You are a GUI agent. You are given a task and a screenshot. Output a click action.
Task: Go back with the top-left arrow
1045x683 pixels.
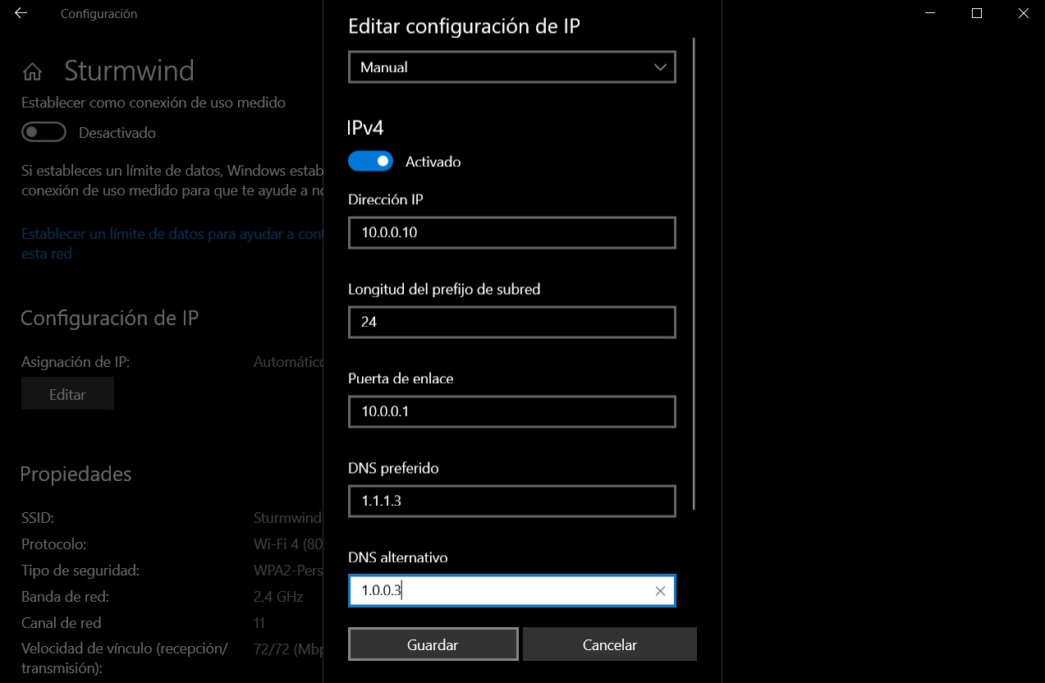(x=21, y=14)
